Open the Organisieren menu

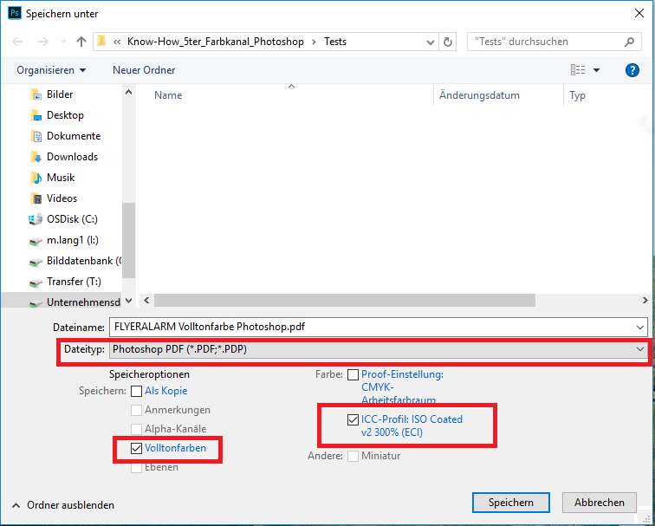tap(51, 70)
